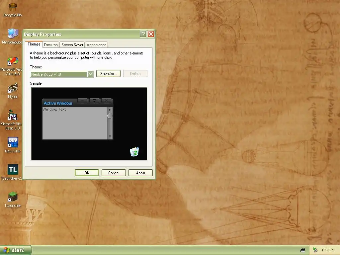The image size is (340, 255).
Task: Open the Start menu
Action: coord(16,250)
